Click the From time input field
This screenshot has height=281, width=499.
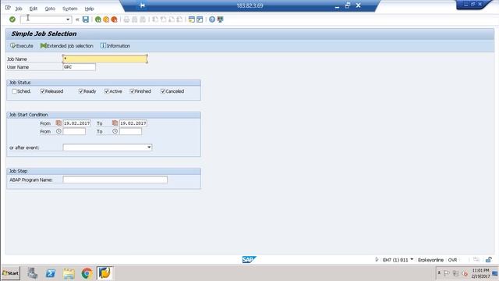(x=74, y=131)
